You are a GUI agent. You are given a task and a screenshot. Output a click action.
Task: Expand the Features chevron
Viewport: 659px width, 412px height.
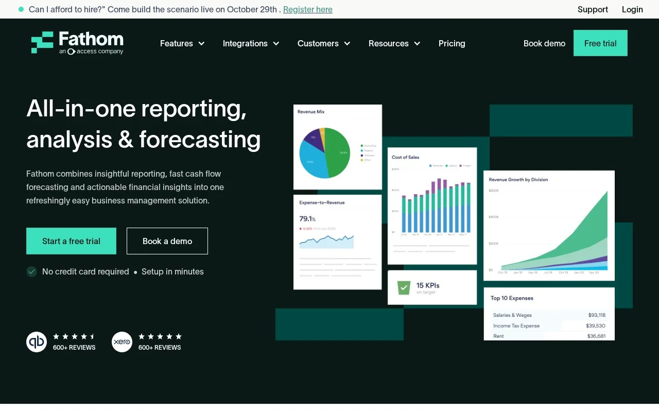201,44
